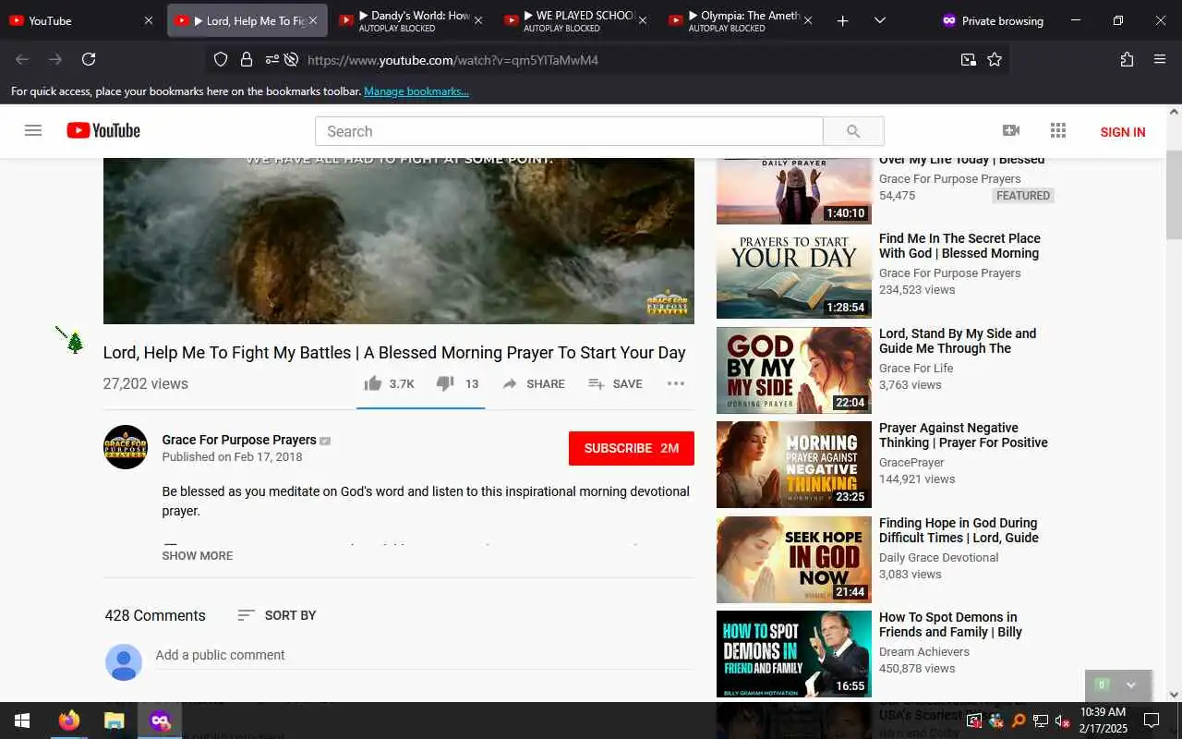Click the SIGN IN link
Viewport: 1182px width, 739px height.
(x=1123, y=132)
